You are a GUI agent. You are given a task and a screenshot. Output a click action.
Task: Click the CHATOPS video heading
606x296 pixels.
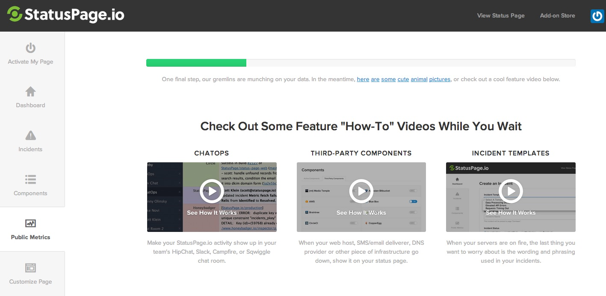(x=212, y=153)
